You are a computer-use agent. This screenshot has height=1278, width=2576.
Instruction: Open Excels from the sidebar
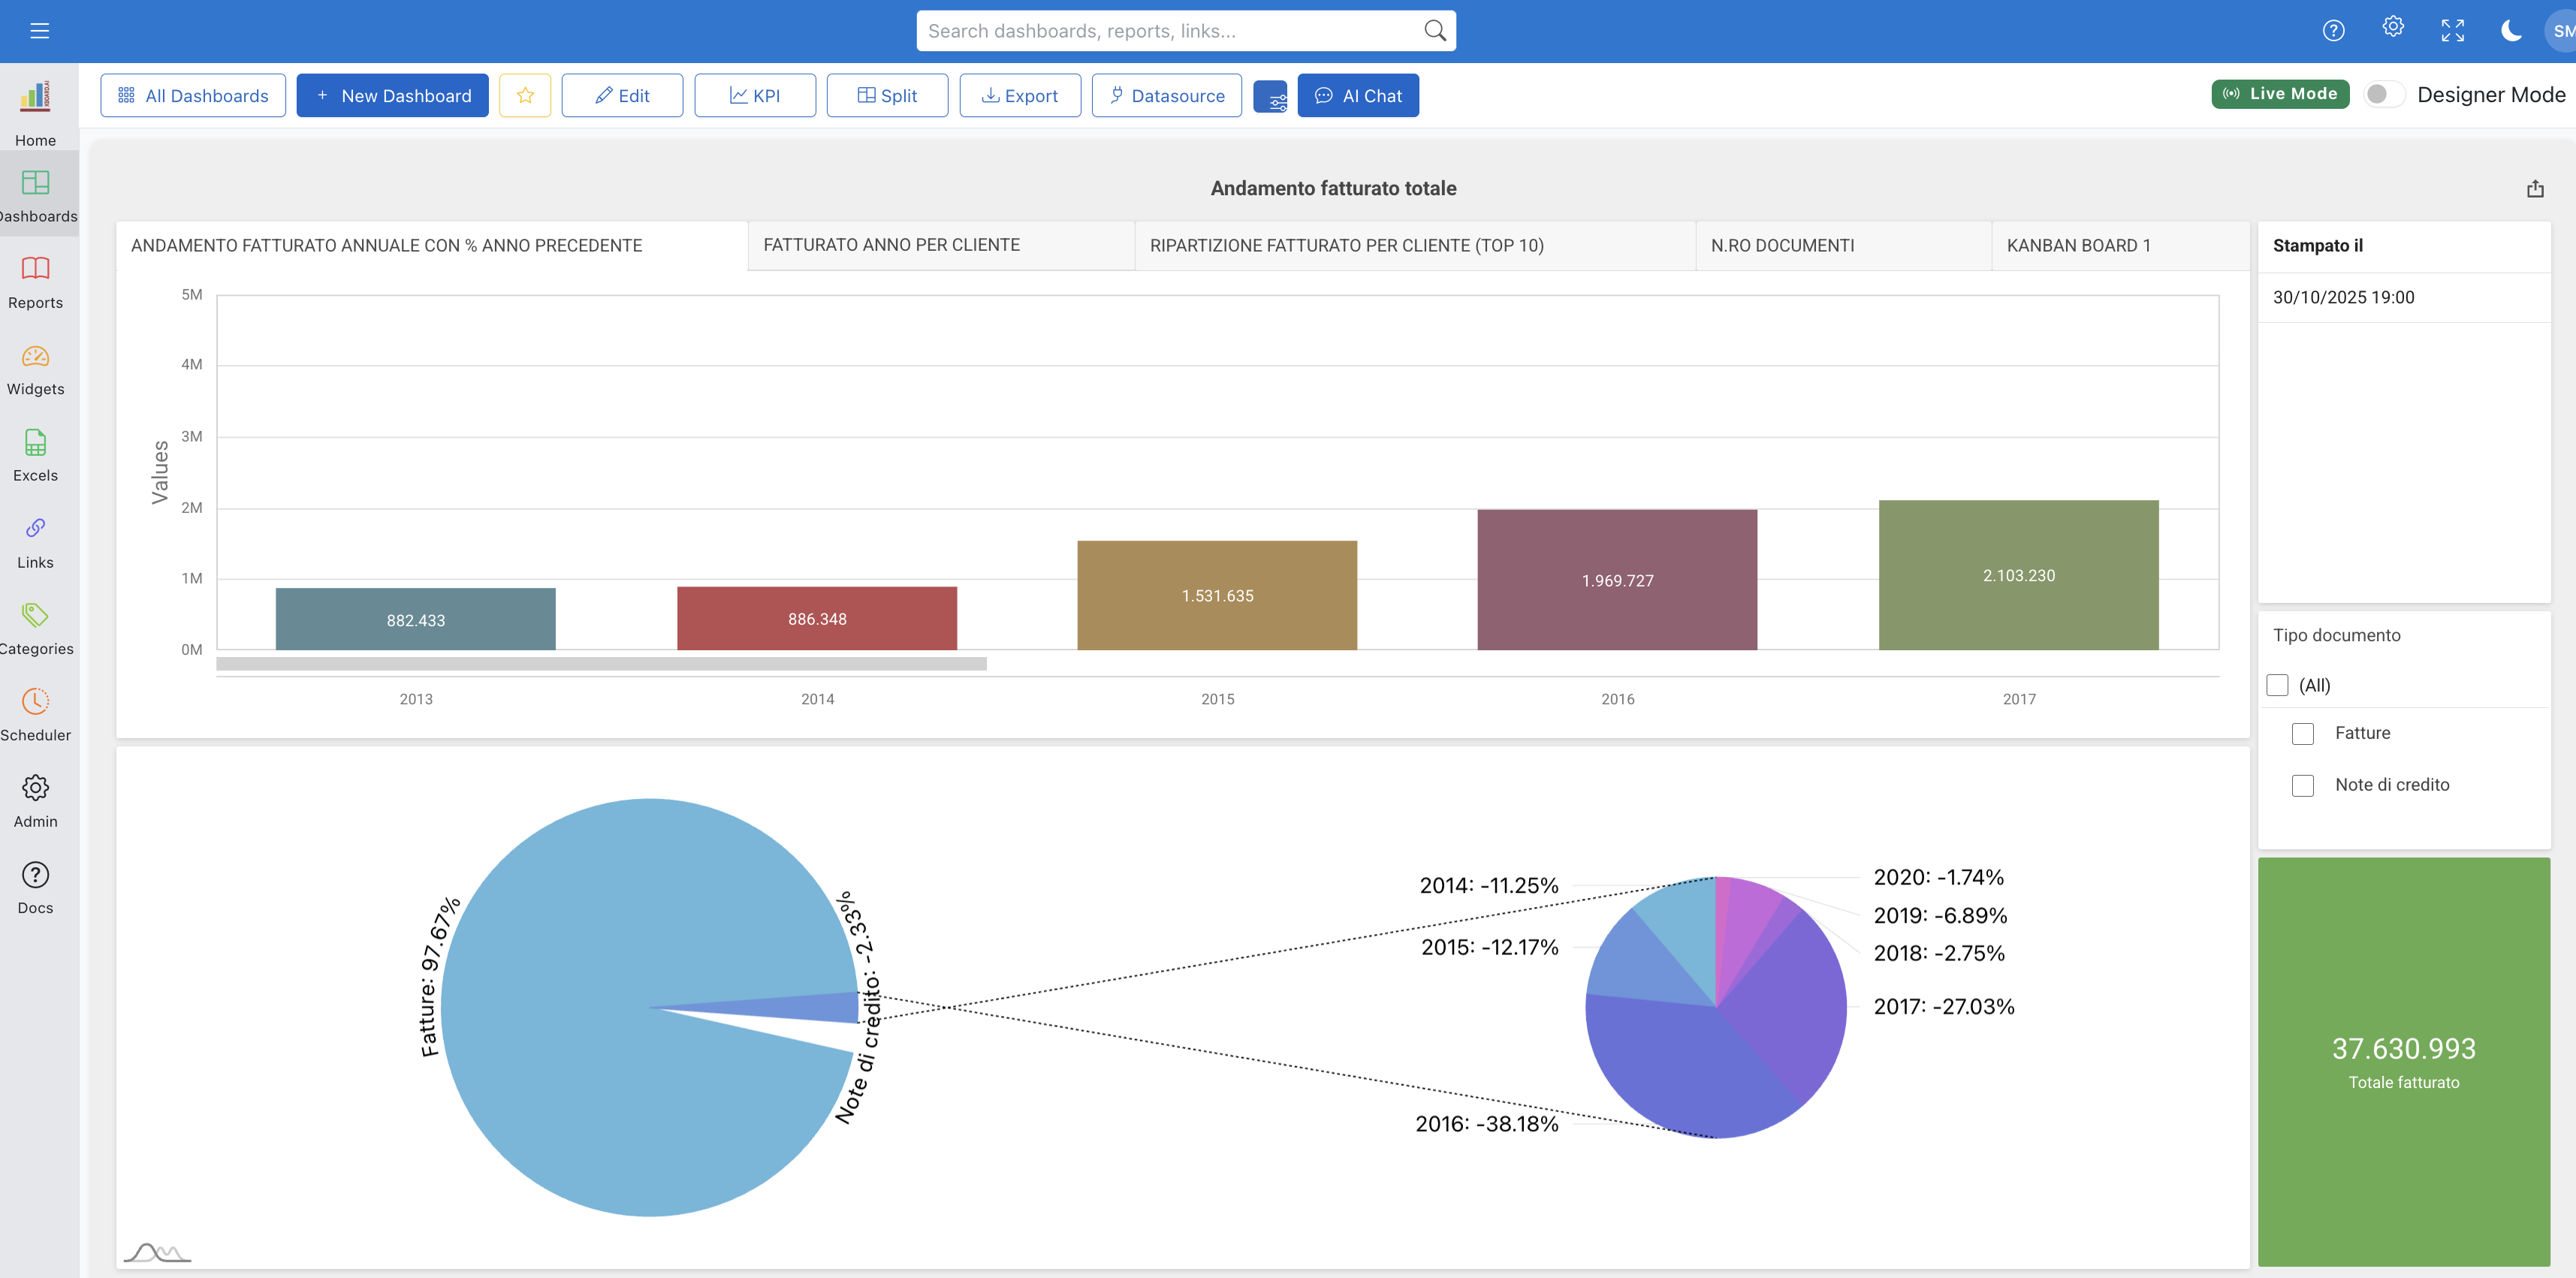pos(35,455)
